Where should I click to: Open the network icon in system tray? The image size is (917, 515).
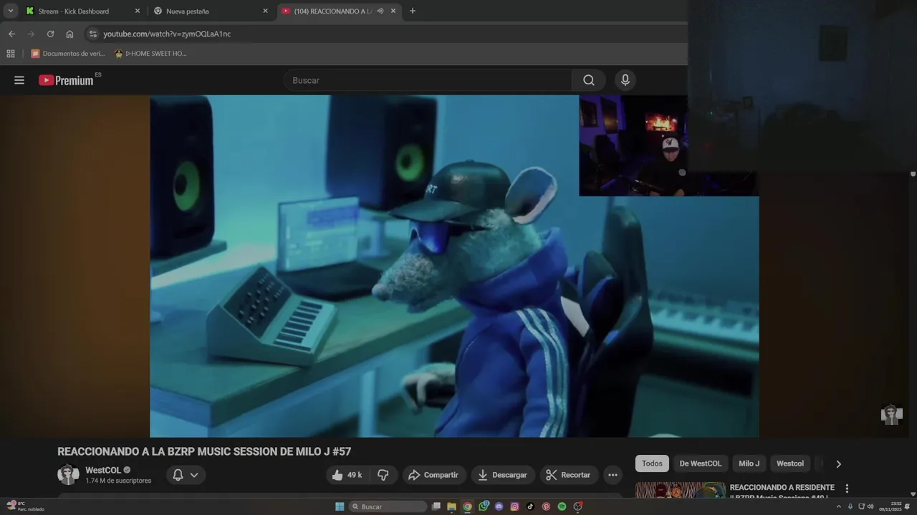coord(861,506)
